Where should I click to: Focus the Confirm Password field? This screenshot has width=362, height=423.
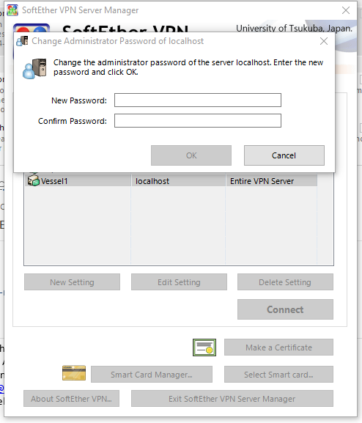tap(198, 120)
